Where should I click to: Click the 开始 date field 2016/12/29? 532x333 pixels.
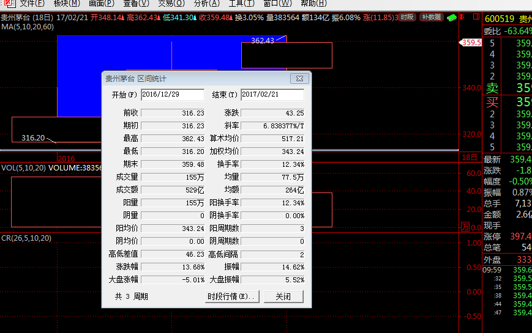173,95
